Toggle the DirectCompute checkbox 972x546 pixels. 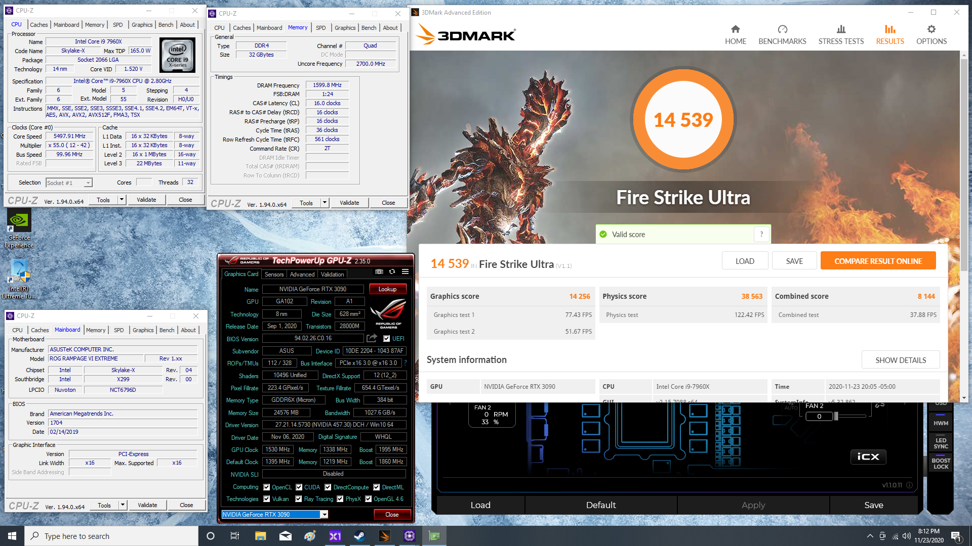(328, 487)
